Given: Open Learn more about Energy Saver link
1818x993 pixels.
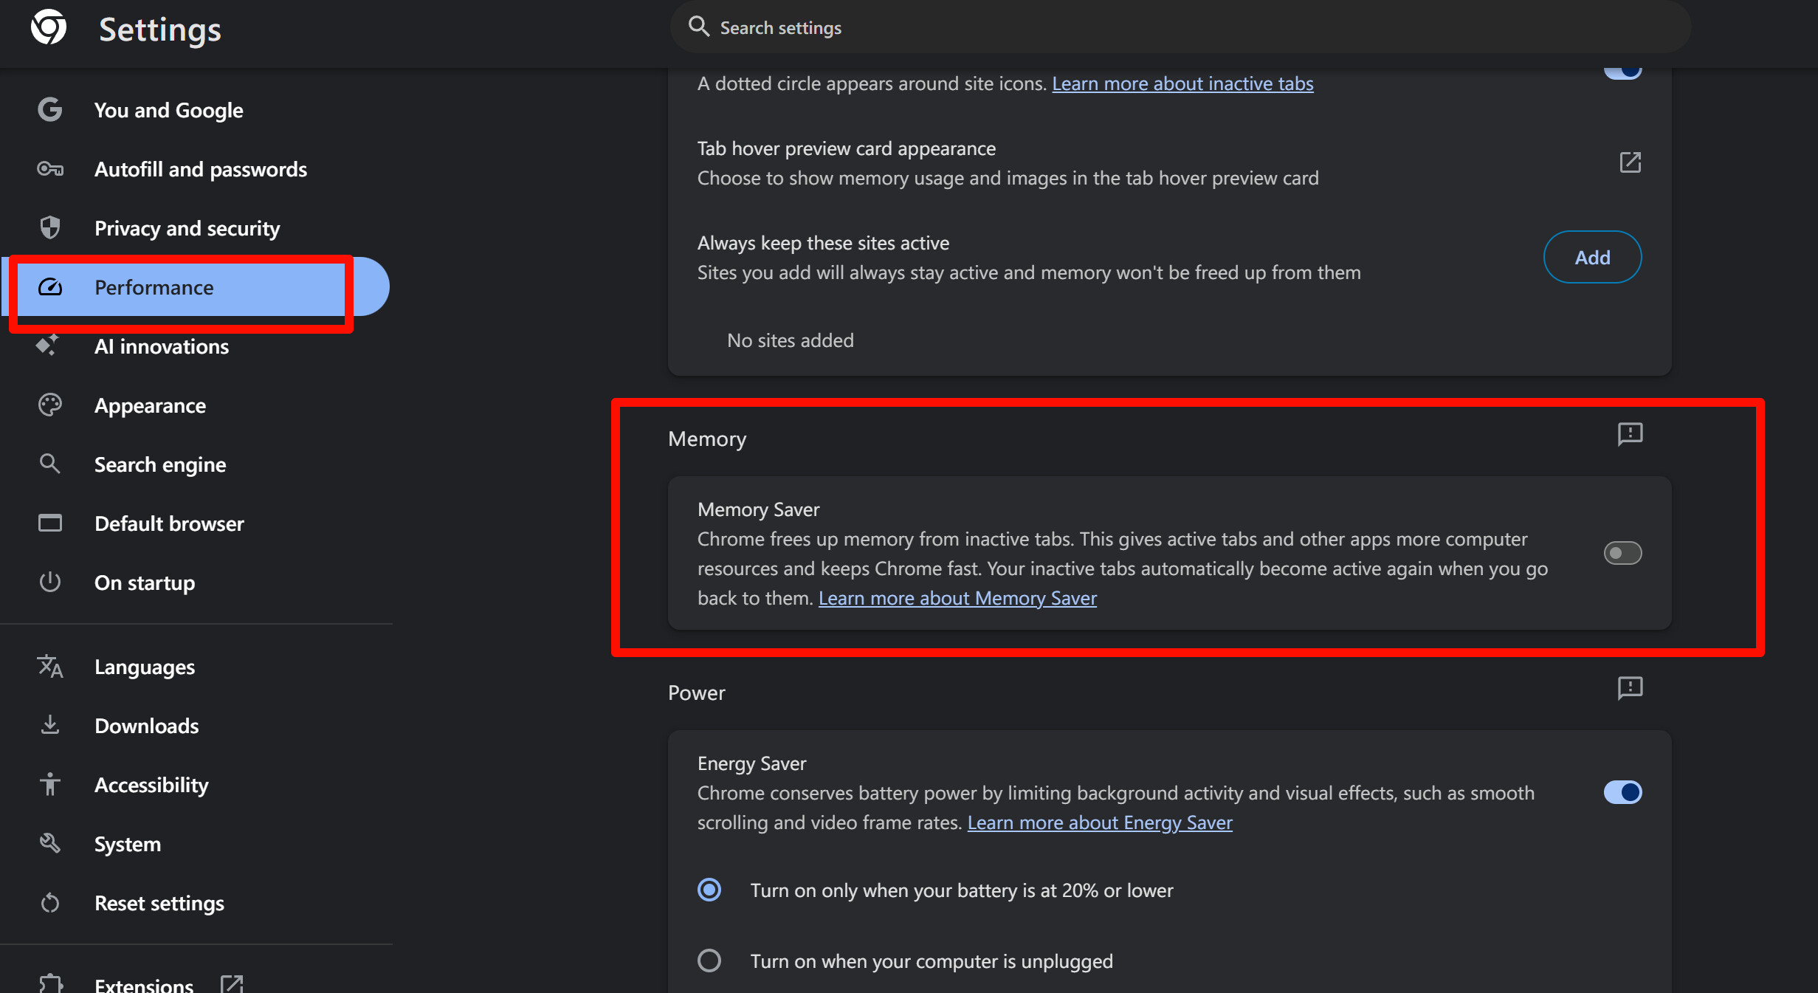Looking at the screenshot, I should tap(1100, 822).
